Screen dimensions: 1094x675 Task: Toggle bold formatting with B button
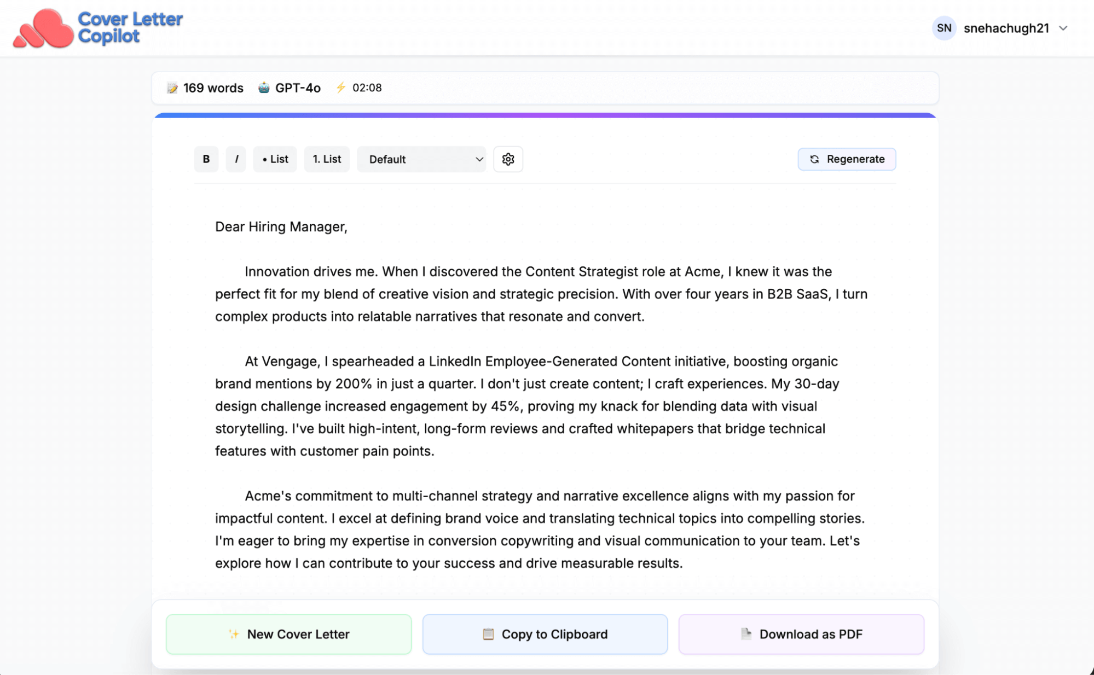click(x=206, y=159)
